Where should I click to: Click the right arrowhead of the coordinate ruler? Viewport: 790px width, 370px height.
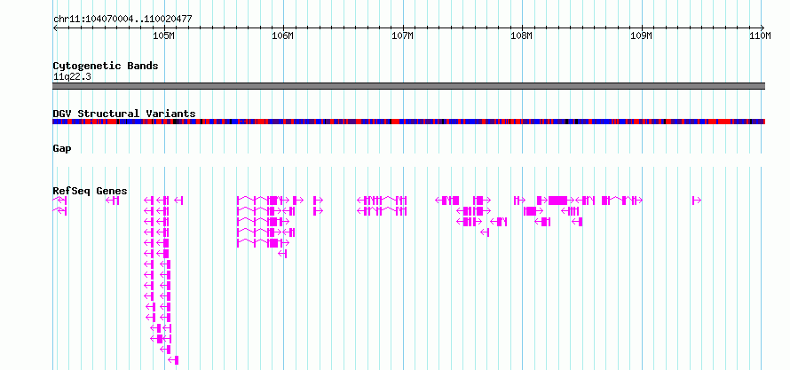[x=762, y=28]
